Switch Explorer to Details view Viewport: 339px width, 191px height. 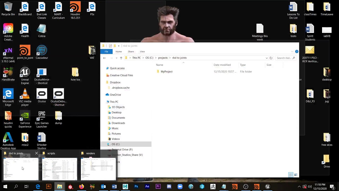(291, 175)
